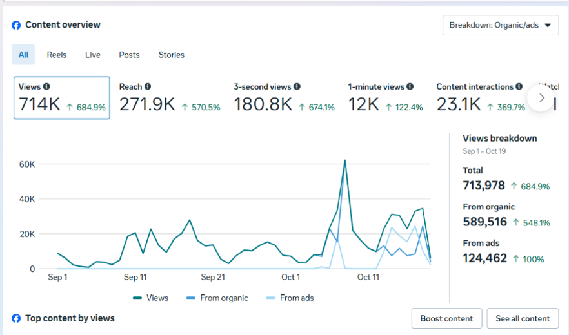
Task: Switch to the Posts tab
Action: [x=129, y=55]
